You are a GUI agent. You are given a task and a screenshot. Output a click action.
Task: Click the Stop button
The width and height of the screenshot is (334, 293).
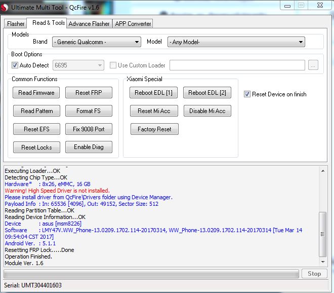314,274
